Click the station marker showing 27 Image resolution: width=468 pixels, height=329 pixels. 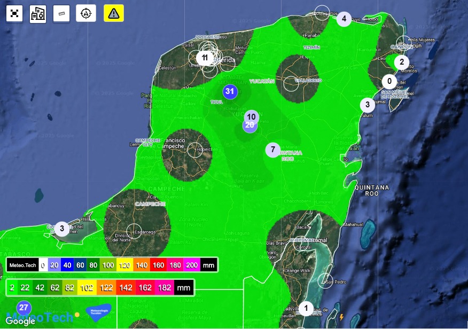click(24, 308)
